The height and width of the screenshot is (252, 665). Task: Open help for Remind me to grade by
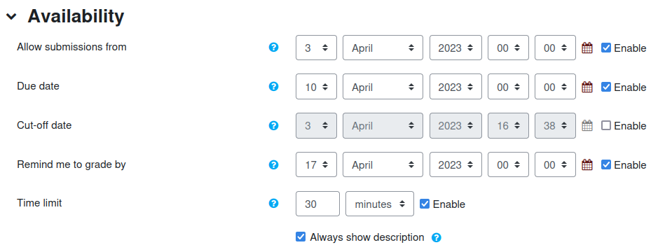coord(274,164)
